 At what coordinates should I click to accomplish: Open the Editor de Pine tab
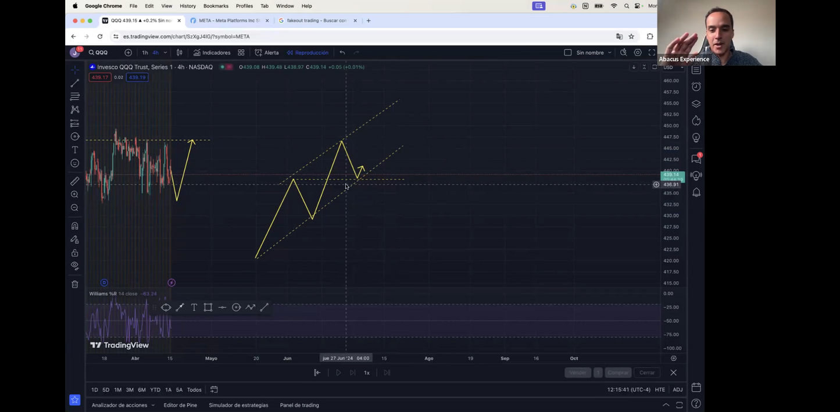pos(180,405)
